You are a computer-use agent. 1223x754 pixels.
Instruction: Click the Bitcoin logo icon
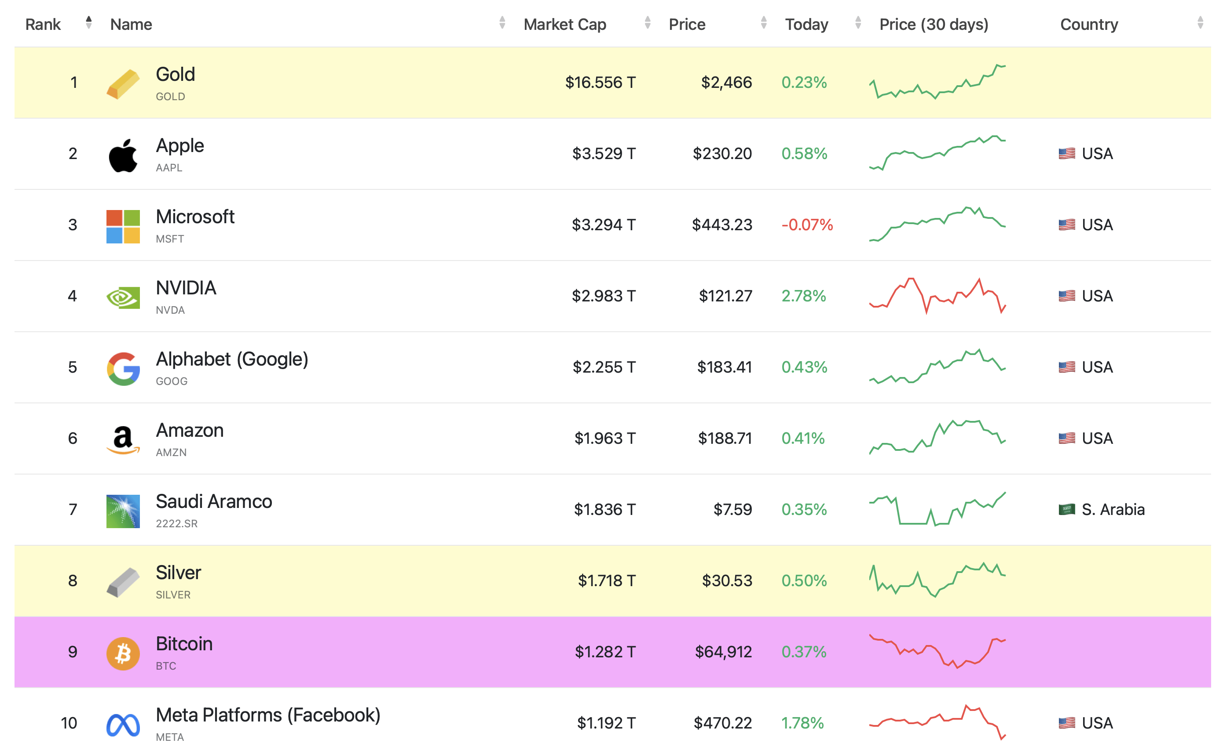(x=123, y=654)
